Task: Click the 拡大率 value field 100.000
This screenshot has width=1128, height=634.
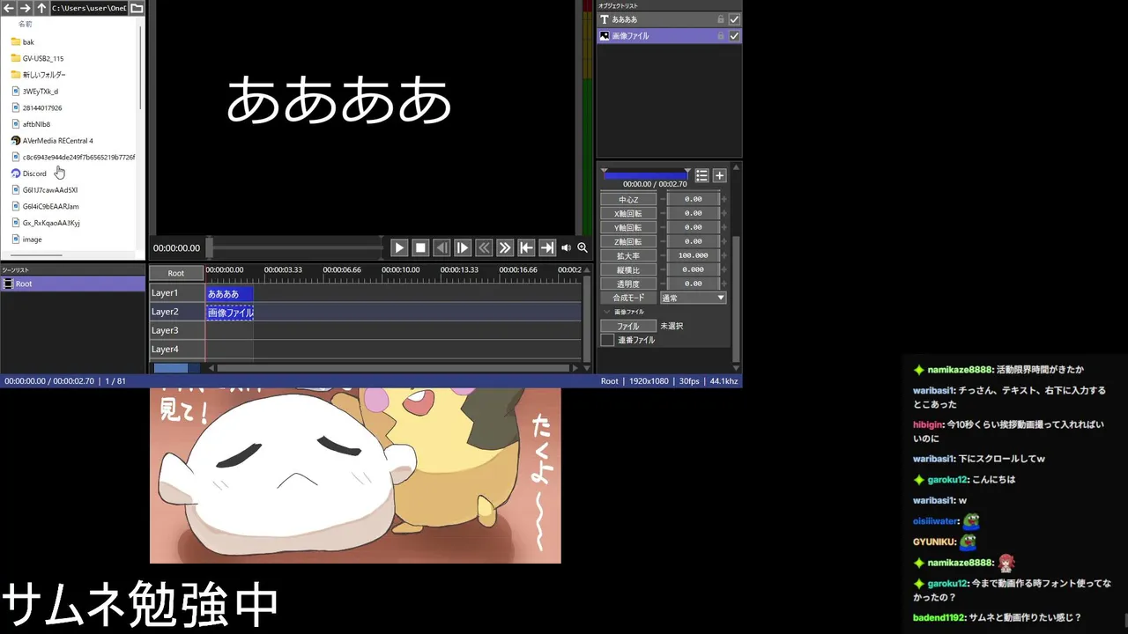Action: point(694,255)
